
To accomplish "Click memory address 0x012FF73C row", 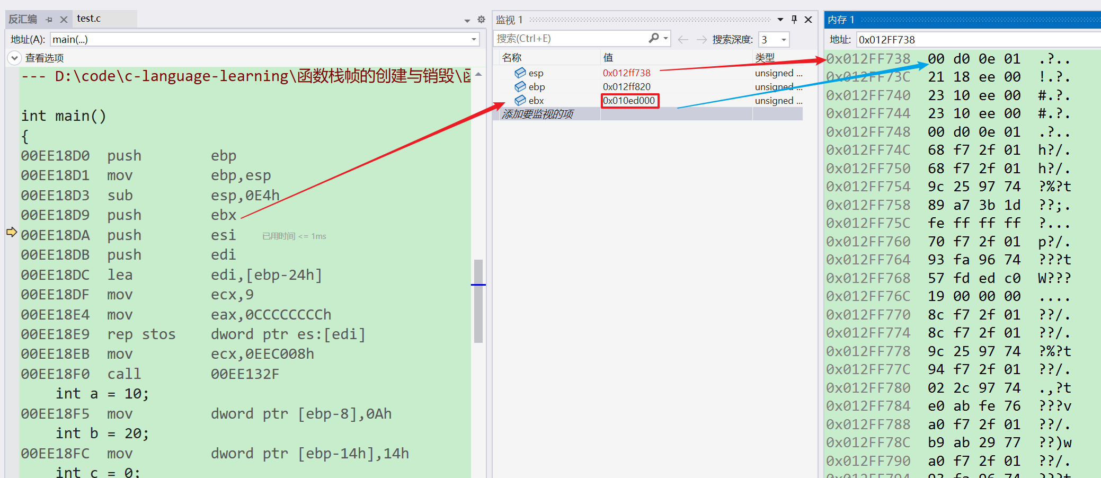I will (868, 77).
